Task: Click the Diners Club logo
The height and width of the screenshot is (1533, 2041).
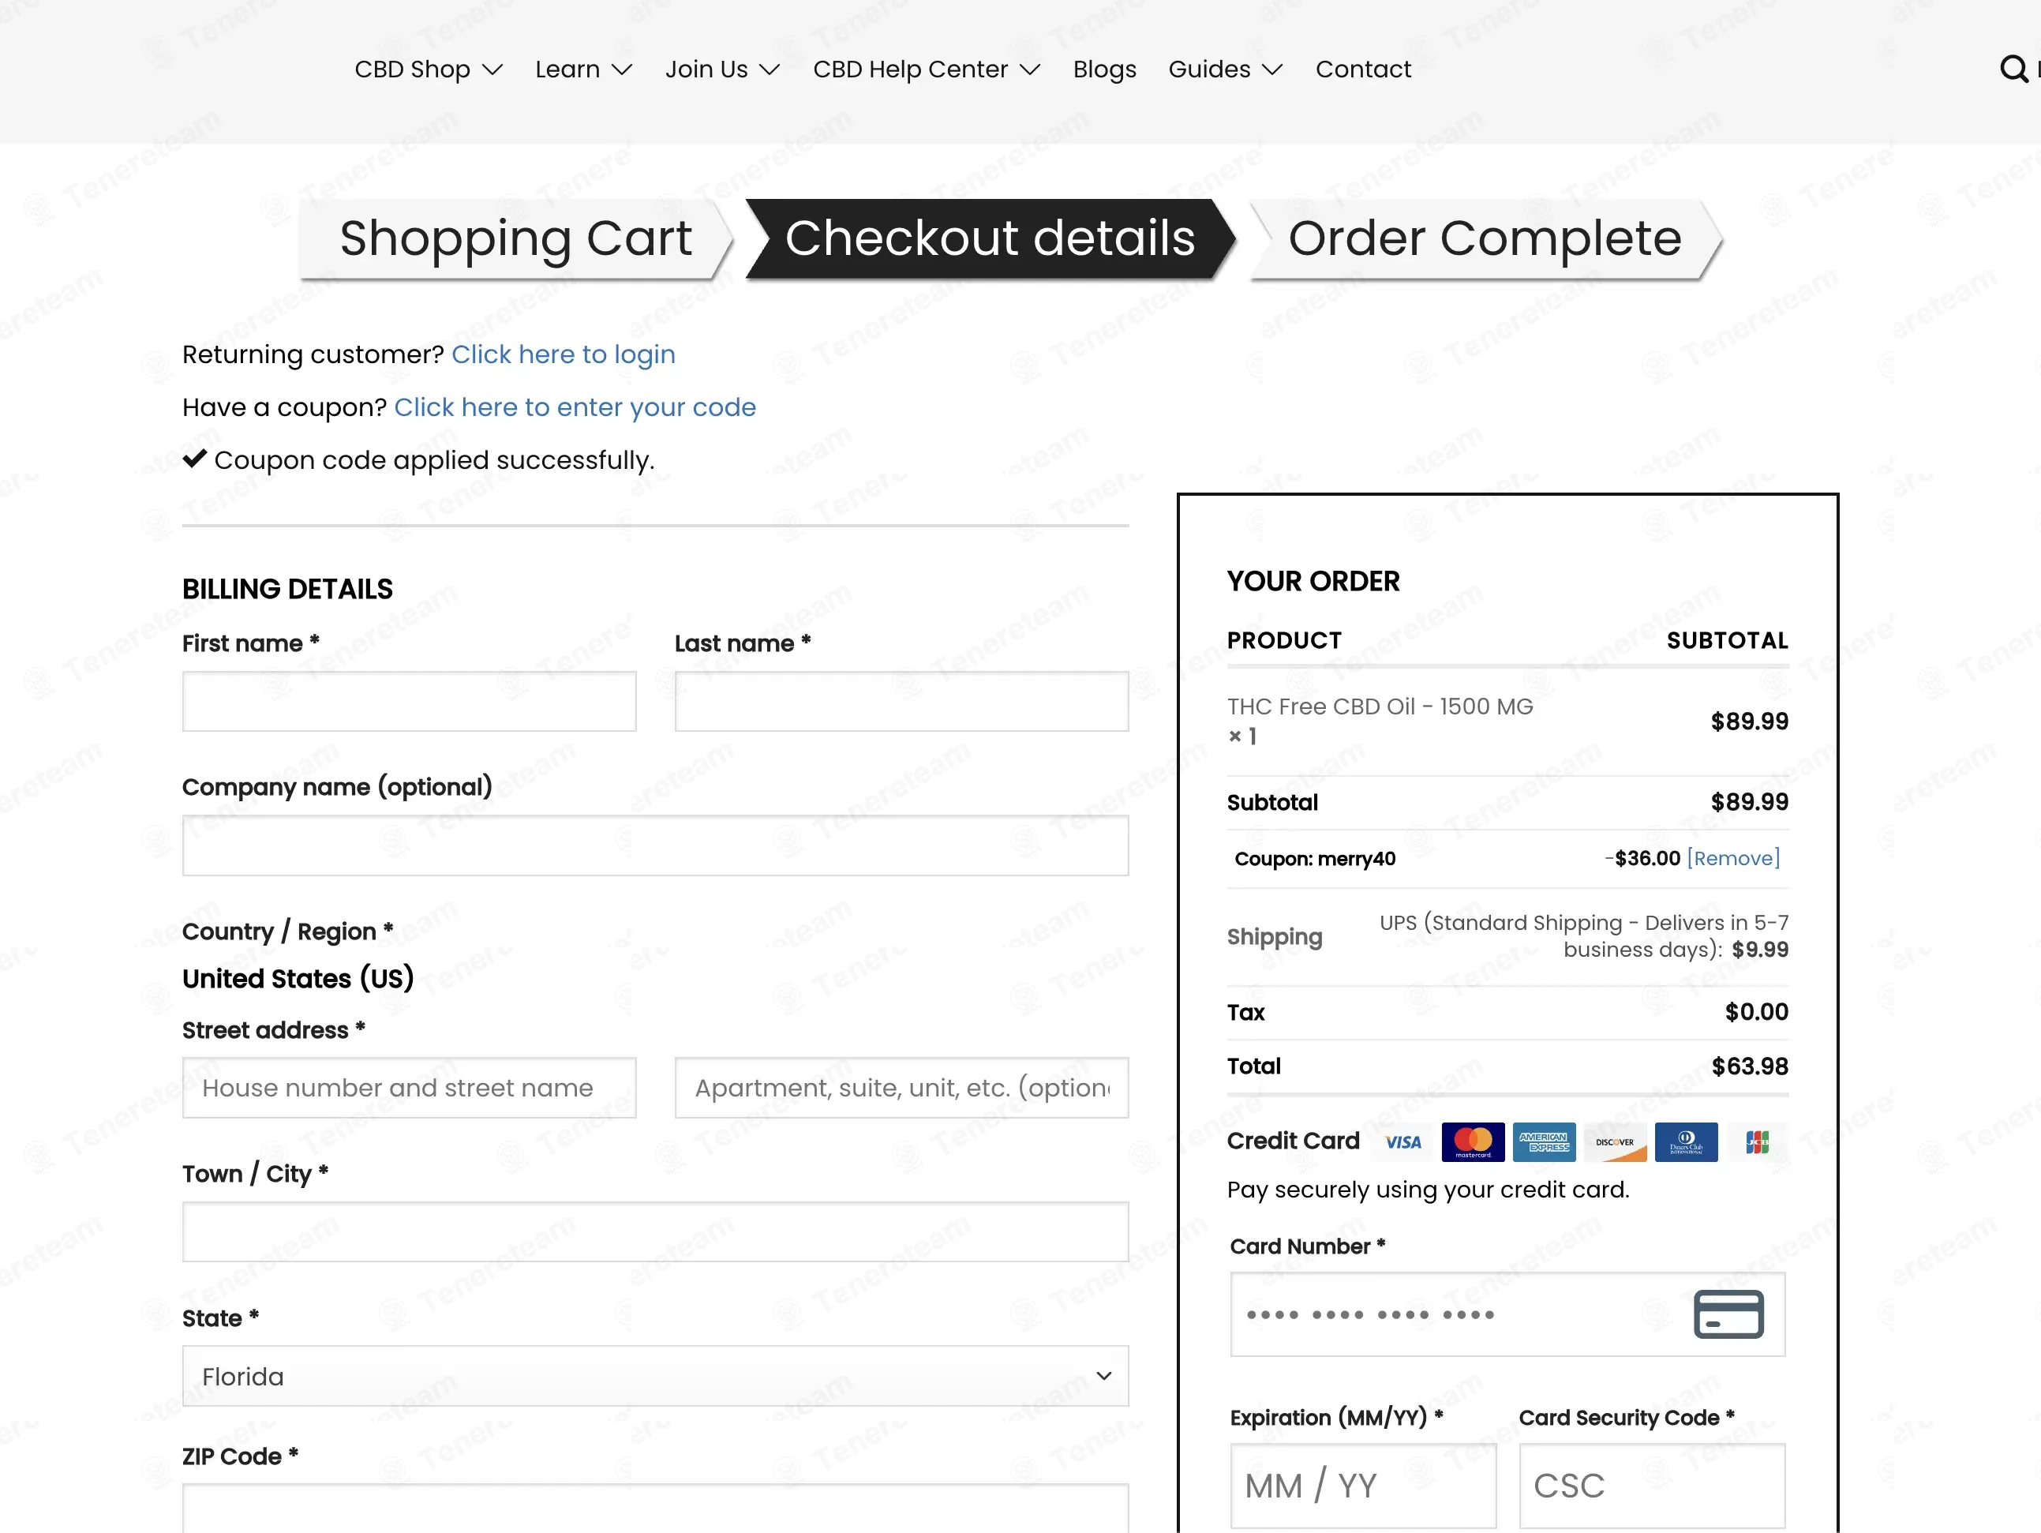Action: tap(1686, 1141)
